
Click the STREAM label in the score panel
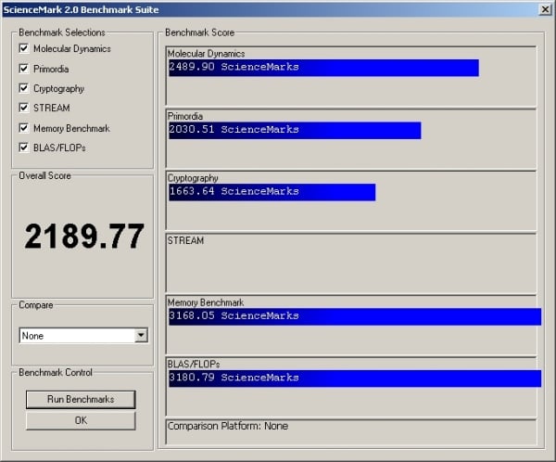pos(185,240)
